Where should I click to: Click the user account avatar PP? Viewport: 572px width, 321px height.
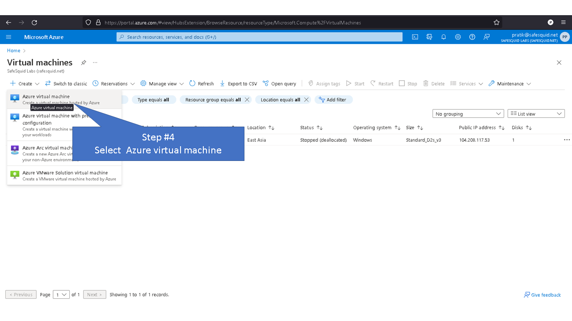565,37
